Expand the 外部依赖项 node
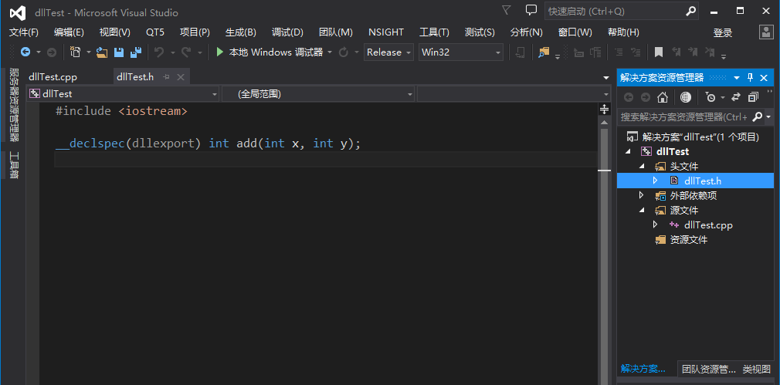 point(642,195)
